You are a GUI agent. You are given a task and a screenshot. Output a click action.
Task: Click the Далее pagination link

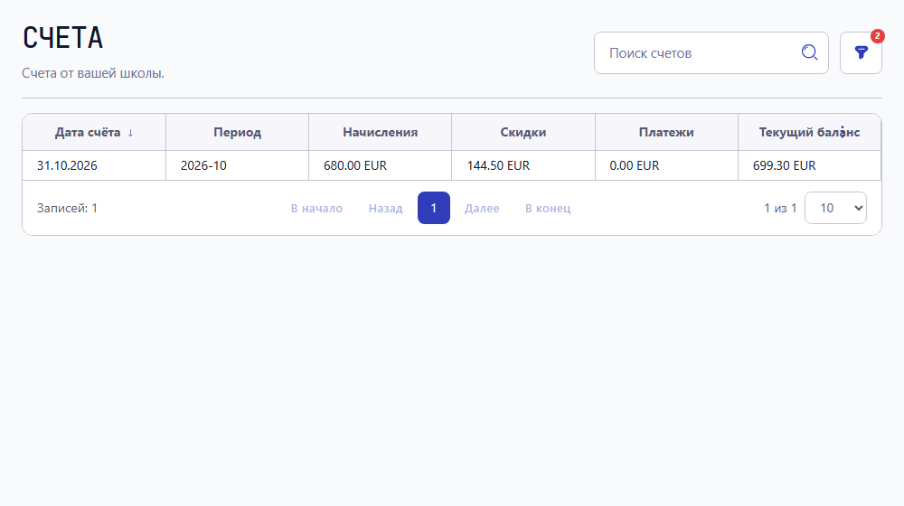tap(482, 208)
